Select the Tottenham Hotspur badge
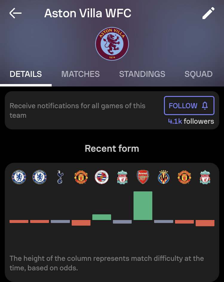Viewport: 224px width, 282px height. [60, 177]
